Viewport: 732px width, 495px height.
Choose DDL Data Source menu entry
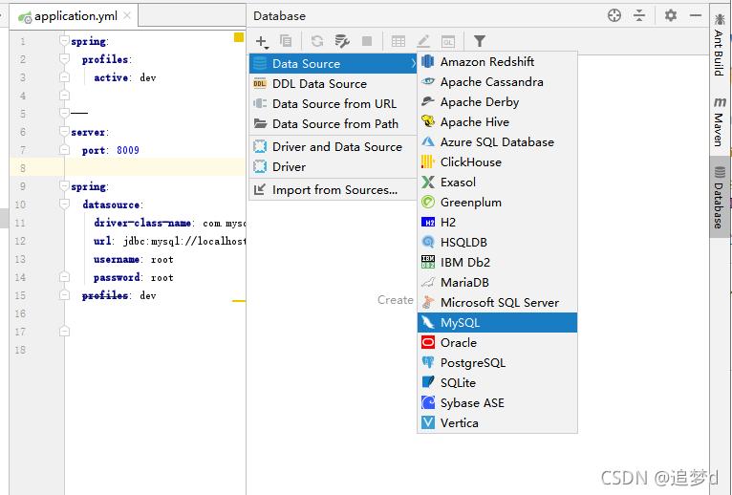(x=333, y=83)
